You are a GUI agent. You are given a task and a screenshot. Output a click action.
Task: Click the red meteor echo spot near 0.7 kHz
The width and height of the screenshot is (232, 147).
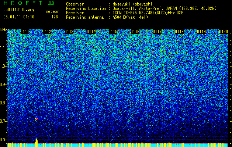tap(37, 119)
